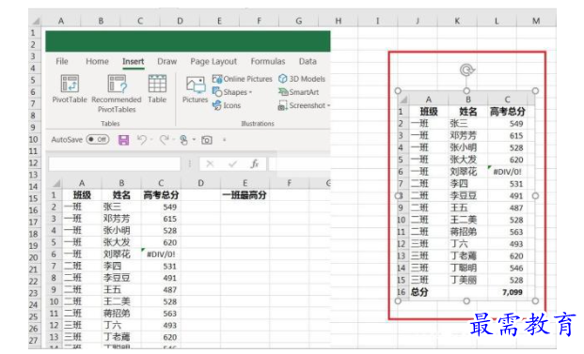Screen dimensions: 584x354
Task: Select outer worksheet row 18 header
Action: click(x=34, y=234)
